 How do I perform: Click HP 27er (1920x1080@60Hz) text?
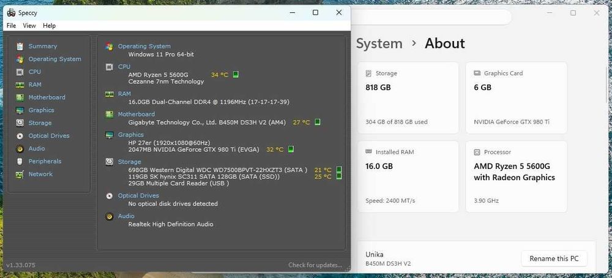(x=169, y=143)
